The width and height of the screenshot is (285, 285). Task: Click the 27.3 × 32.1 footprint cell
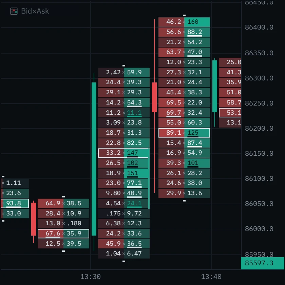click(184, 72)
